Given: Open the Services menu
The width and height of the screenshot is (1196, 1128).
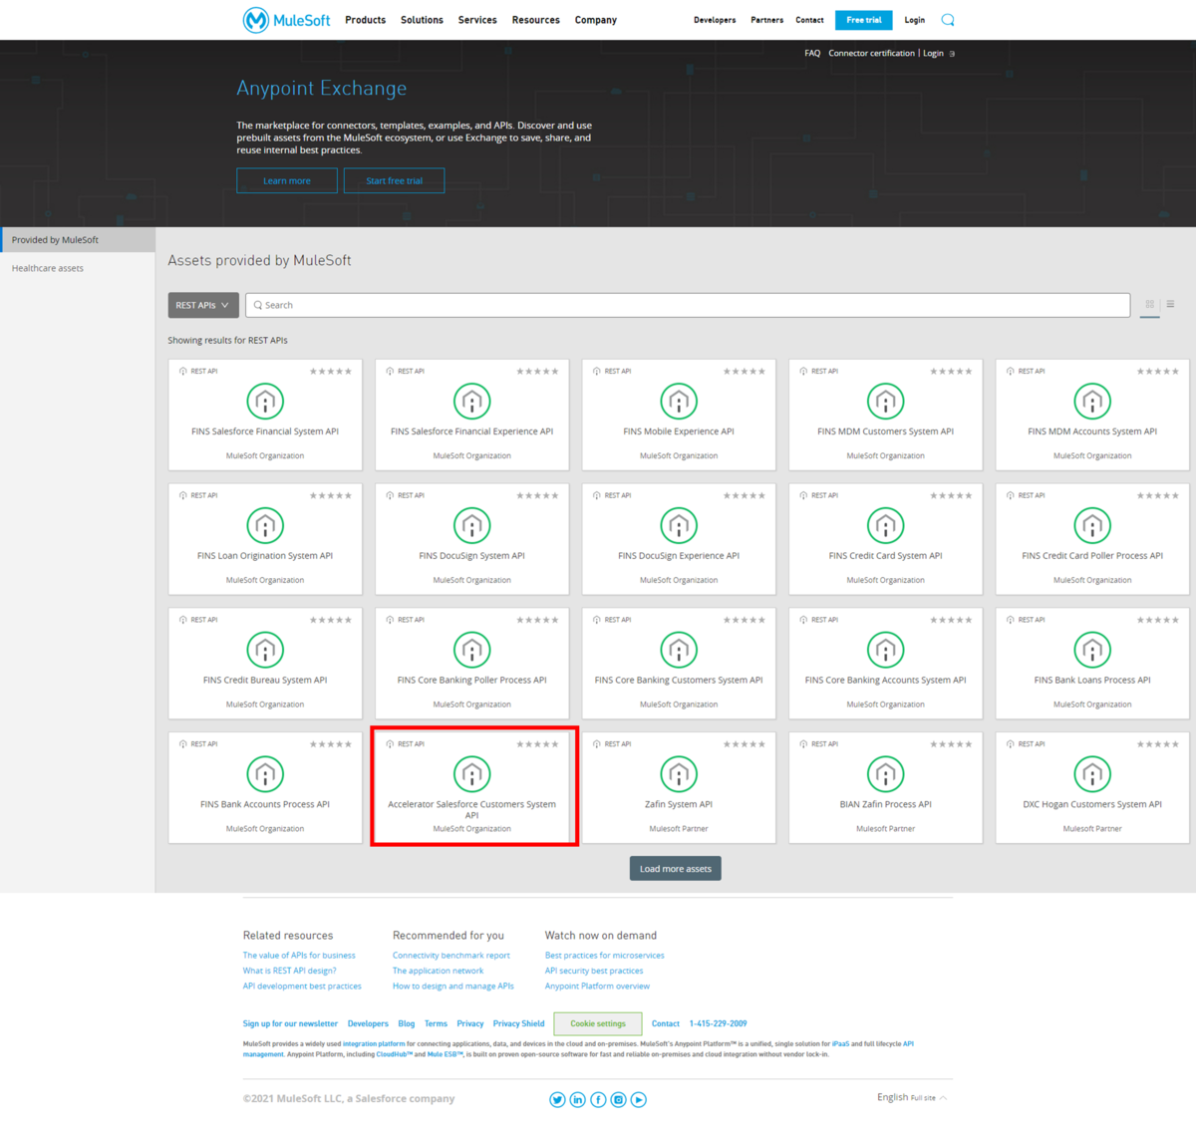Looking at the screenshot, I should (x=477, y=20).
